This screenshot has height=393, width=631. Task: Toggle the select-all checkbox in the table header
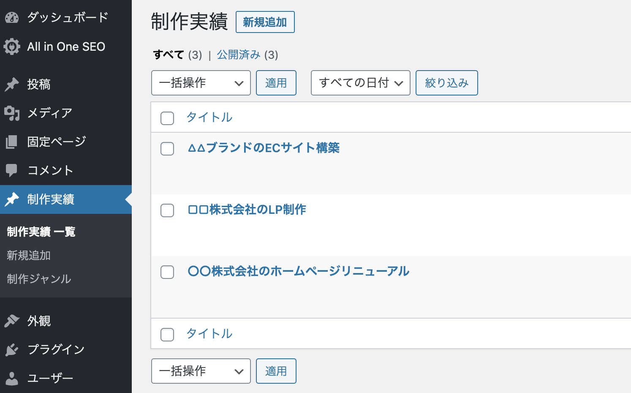(167, 118)
